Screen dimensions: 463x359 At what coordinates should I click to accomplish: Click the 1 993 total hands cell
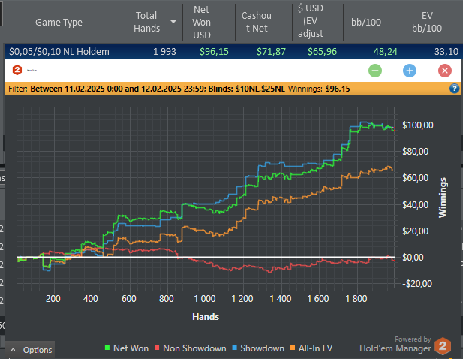click(164, 52)
